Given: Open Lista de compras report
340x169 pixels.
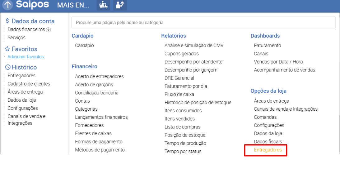Looking at the screenshot, I should (183, 127).
